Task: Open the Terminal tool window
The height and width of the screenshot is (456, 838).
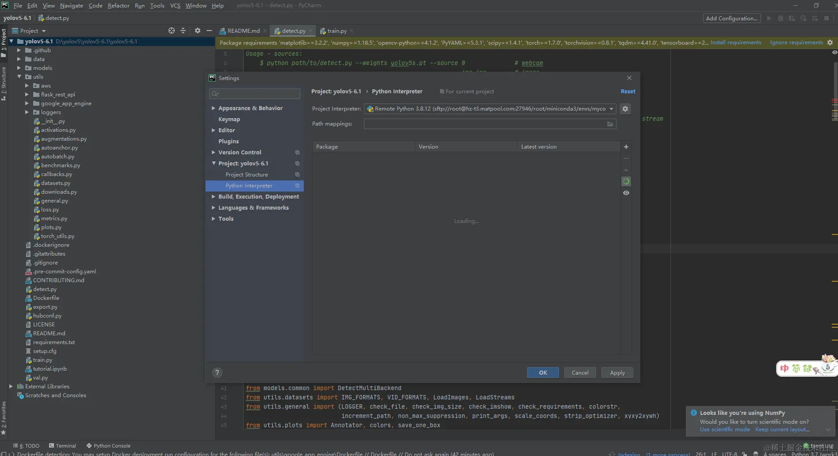Action: [x=62, y=445]
